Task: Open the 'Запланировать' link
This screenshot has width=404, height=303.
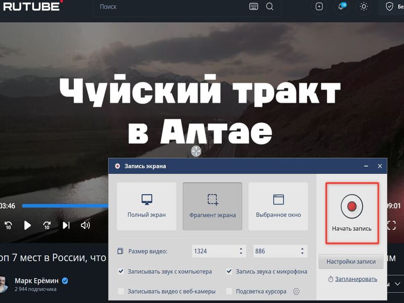Action: (355, 279)
